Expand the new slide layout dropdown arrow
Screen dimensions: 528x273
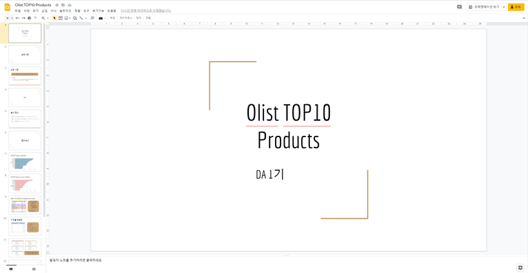[x=12, y=18]
